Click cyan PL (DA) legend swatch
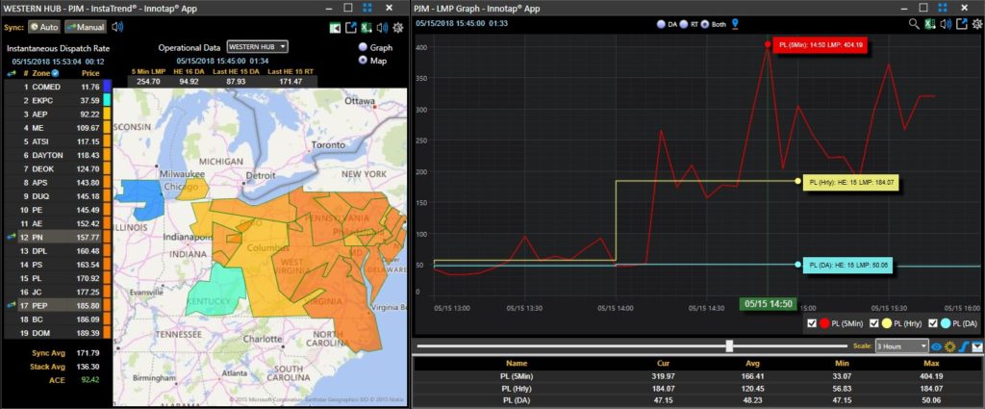Screen dimensions: 985x409 coord(946,323)
